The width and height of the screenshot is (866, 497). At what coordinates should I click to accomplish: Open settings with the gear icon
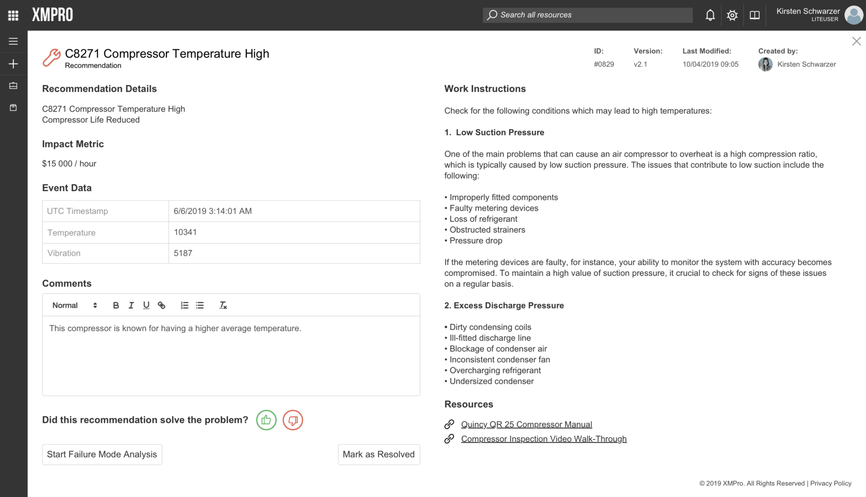pos(732,15)
